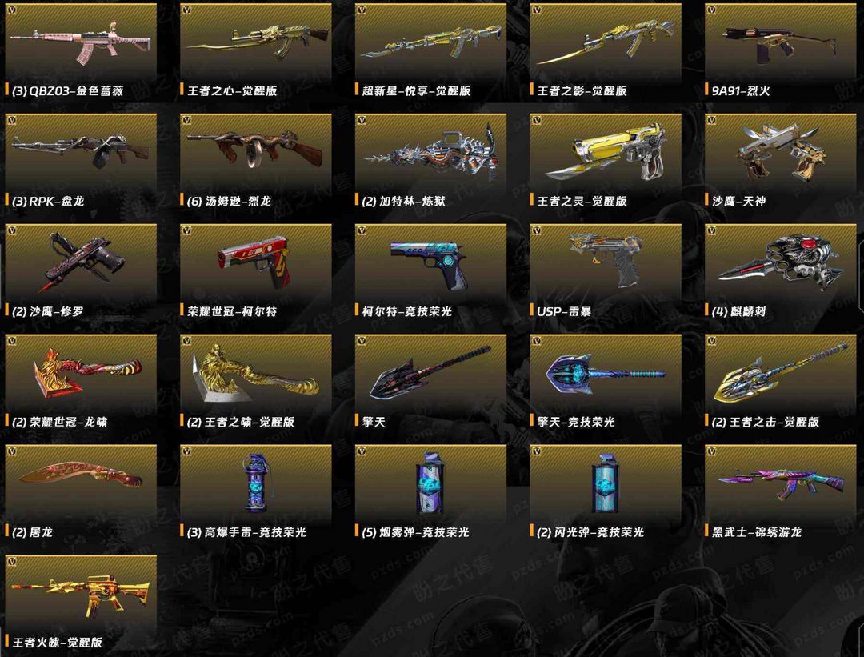Screen dimensions: 864x657
Task: Choose the USP-雷暴 pistol thumbnail
Action: point(606,258)
